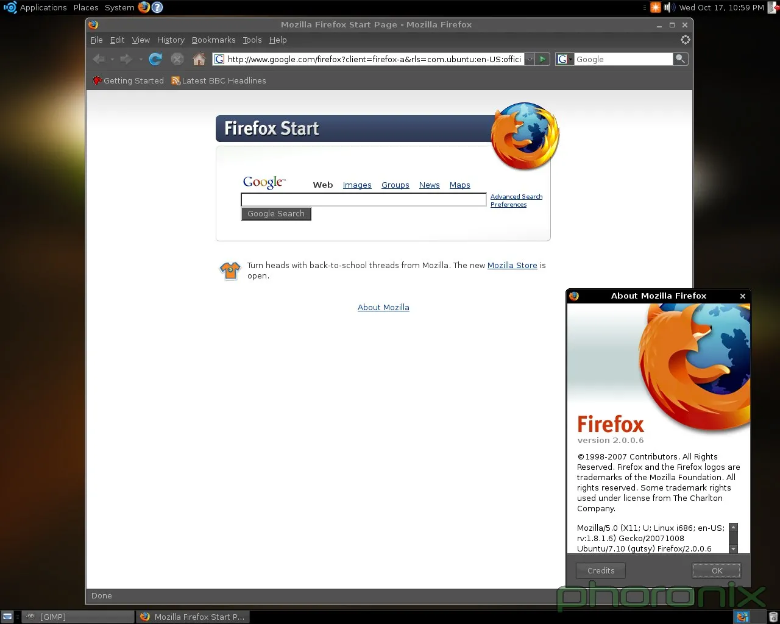Open the History menu
The width and height of the screenshot is (780, 624).
point(171,40)
